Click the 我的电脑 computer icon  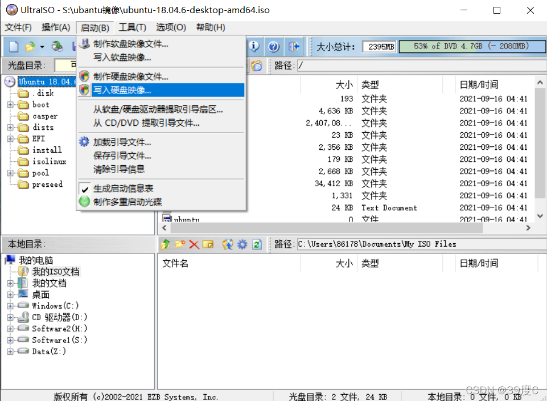10,260
